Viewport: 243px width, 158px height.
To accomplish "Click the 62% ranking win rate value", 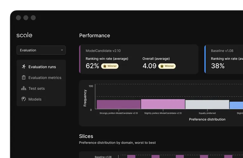I will coord(92,66).
